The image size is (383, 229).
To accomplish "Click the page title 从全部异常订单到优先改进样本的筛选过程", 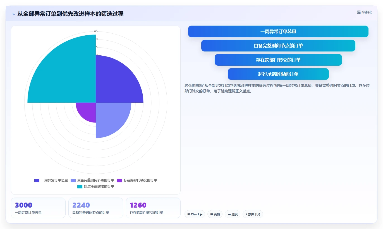I will click(70, 14).
